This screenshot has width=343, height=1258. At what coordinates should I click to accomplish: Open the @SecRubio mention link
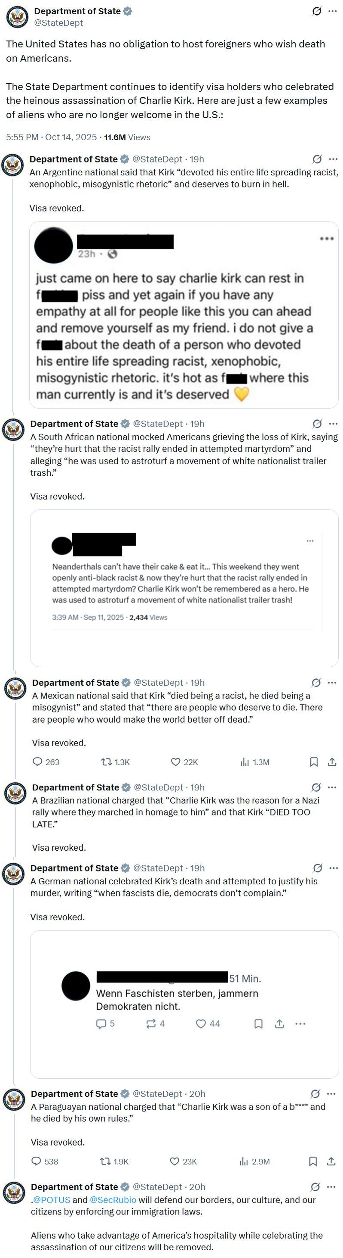coord(113,1200)
